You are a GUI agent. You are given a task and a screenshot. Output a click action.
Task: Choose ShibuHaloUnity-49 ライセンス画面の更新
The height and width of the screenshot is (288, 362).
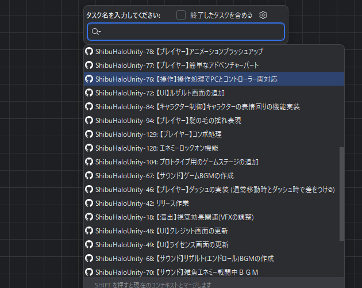[214, 244]
